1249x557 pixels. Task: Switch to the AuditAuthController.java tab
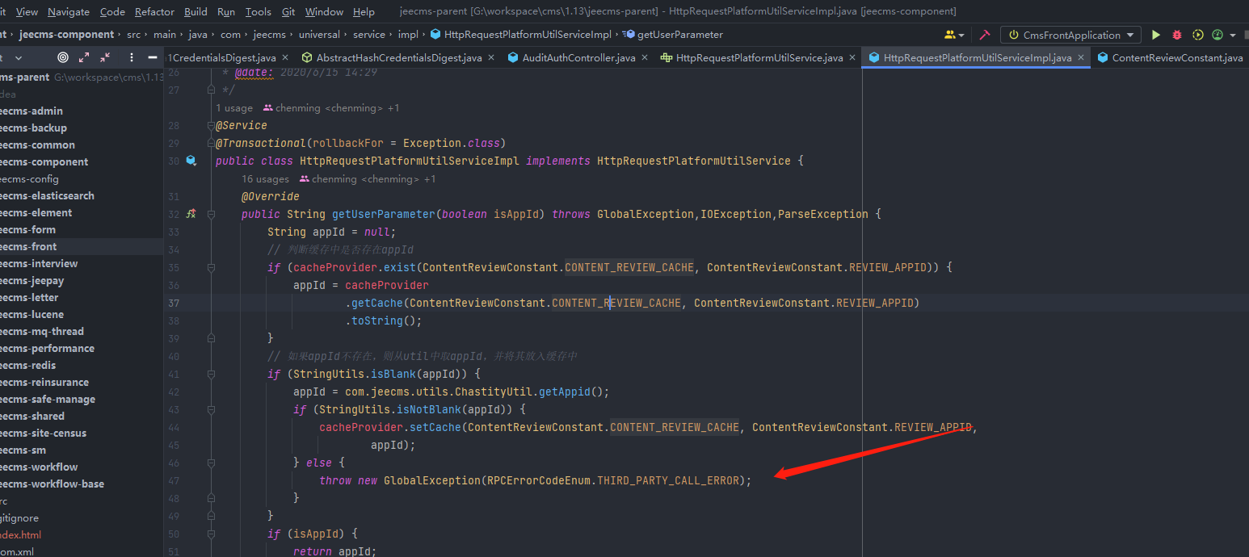pyautogui.click(x=571, y=57)
